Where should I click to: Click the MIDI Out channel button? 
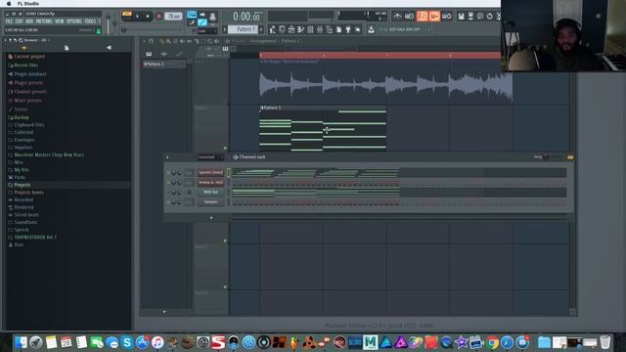pos(211,193)
